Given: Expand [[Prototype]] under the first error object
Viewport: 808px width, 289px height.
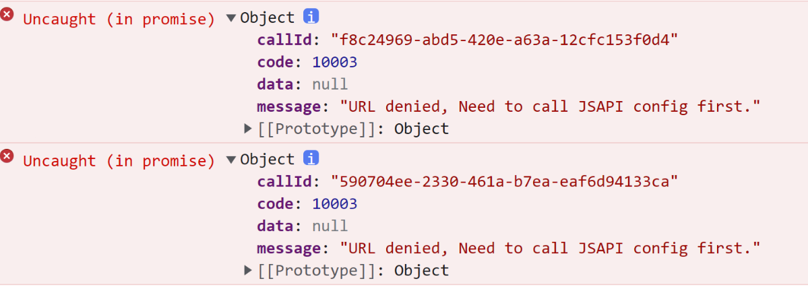Looking at the screenshot, I should click(249, 128).
